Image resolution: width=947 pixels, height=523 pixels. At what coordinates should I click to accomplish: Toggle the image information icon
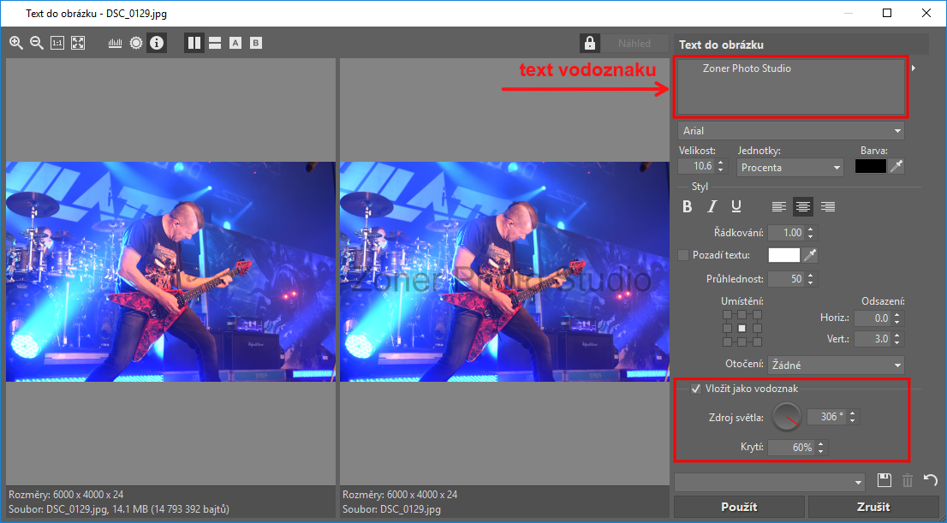click(157, 43)
